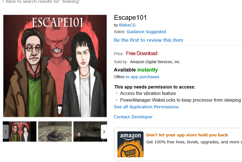Screen dimensions: 242x162
Task: Click the Don't let your app store hold you back heading
Action: click(x=187, y=135)
